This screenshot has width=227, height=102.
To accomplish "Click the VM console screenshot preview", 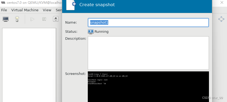I will [x=148, y=87].
